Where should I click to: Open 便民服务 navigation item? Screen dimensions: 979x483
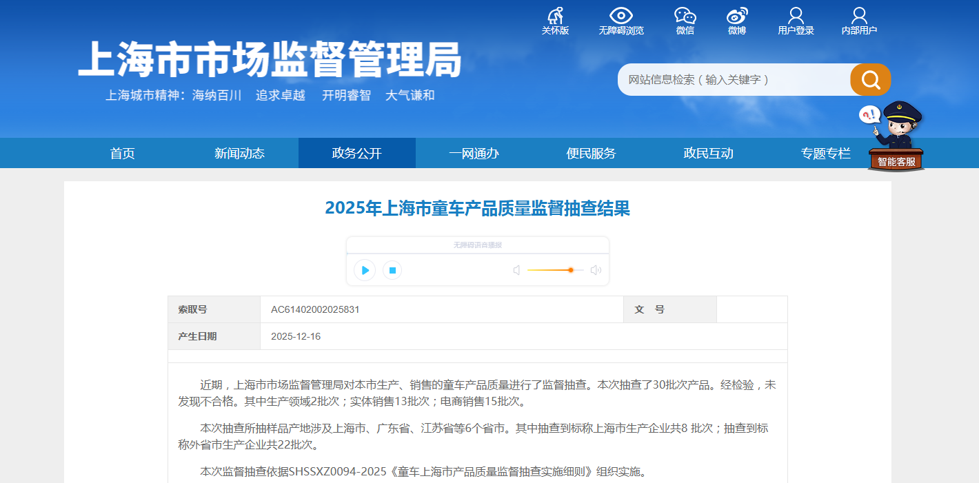(x=591, y=153)
